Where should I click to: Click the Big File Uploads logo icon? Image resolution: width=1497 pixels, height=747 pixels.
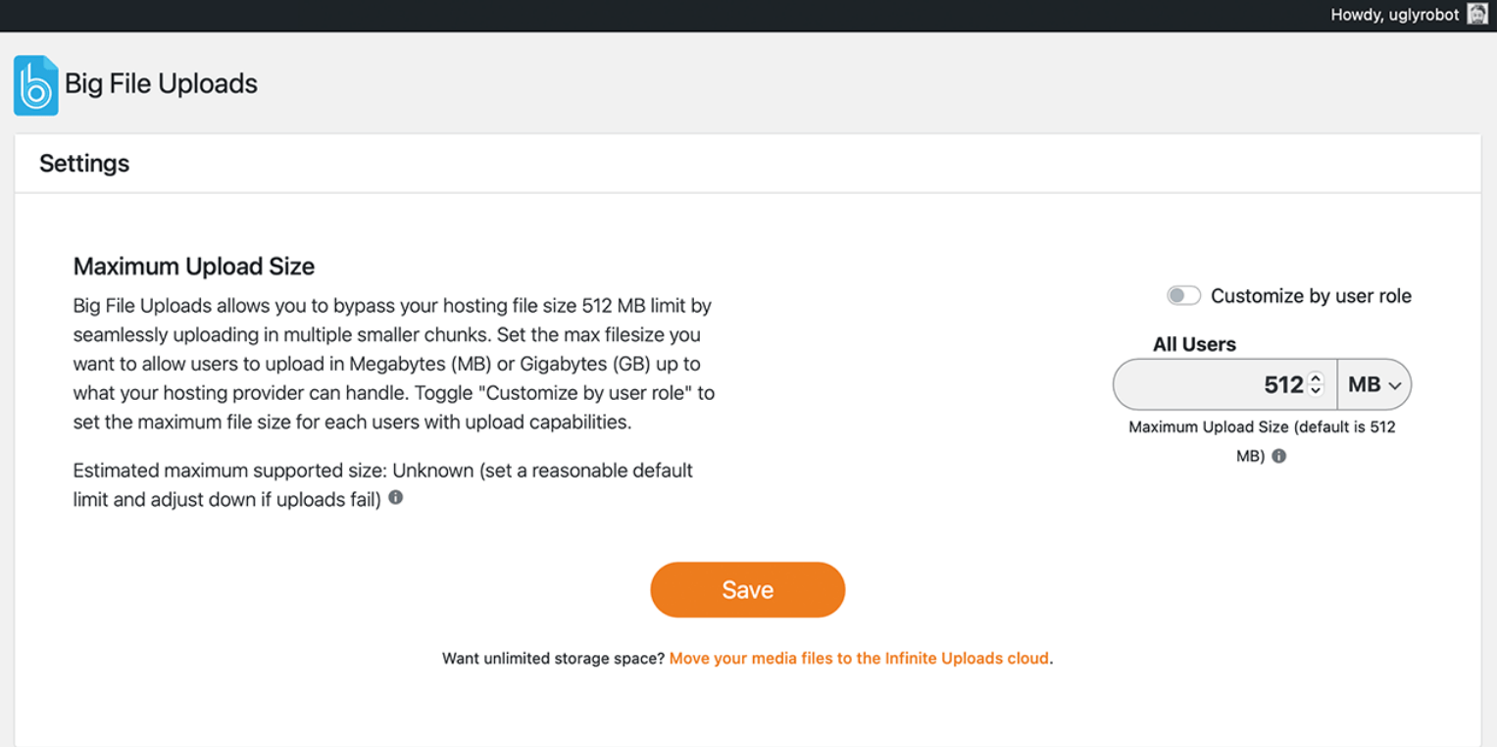point(35,85)
